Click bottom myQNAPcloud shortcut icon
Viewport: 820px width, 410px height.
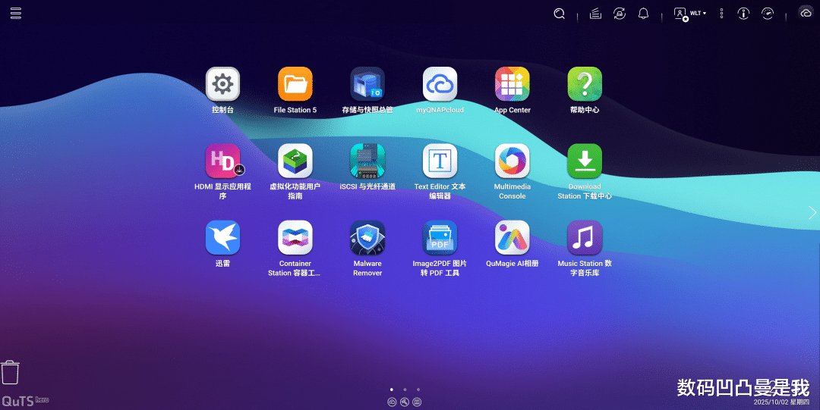click(x=392, y=402)
